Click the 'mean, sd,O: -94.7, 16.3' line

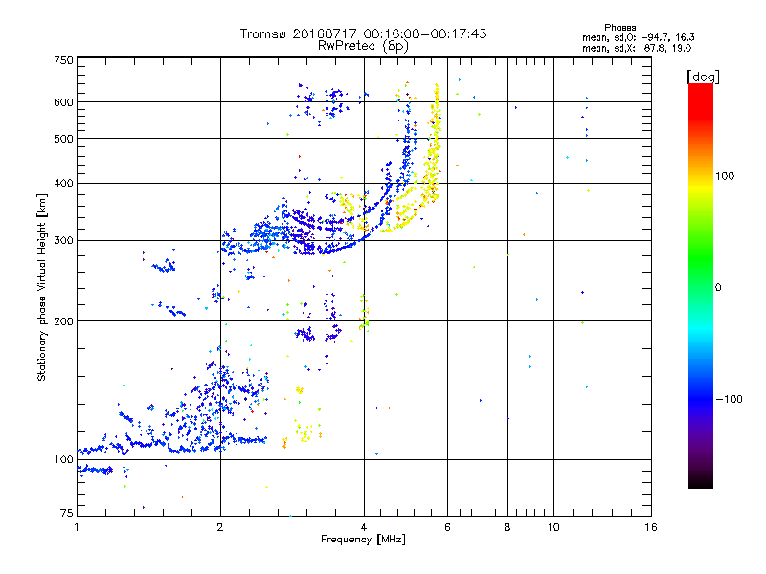coord(638,37)
